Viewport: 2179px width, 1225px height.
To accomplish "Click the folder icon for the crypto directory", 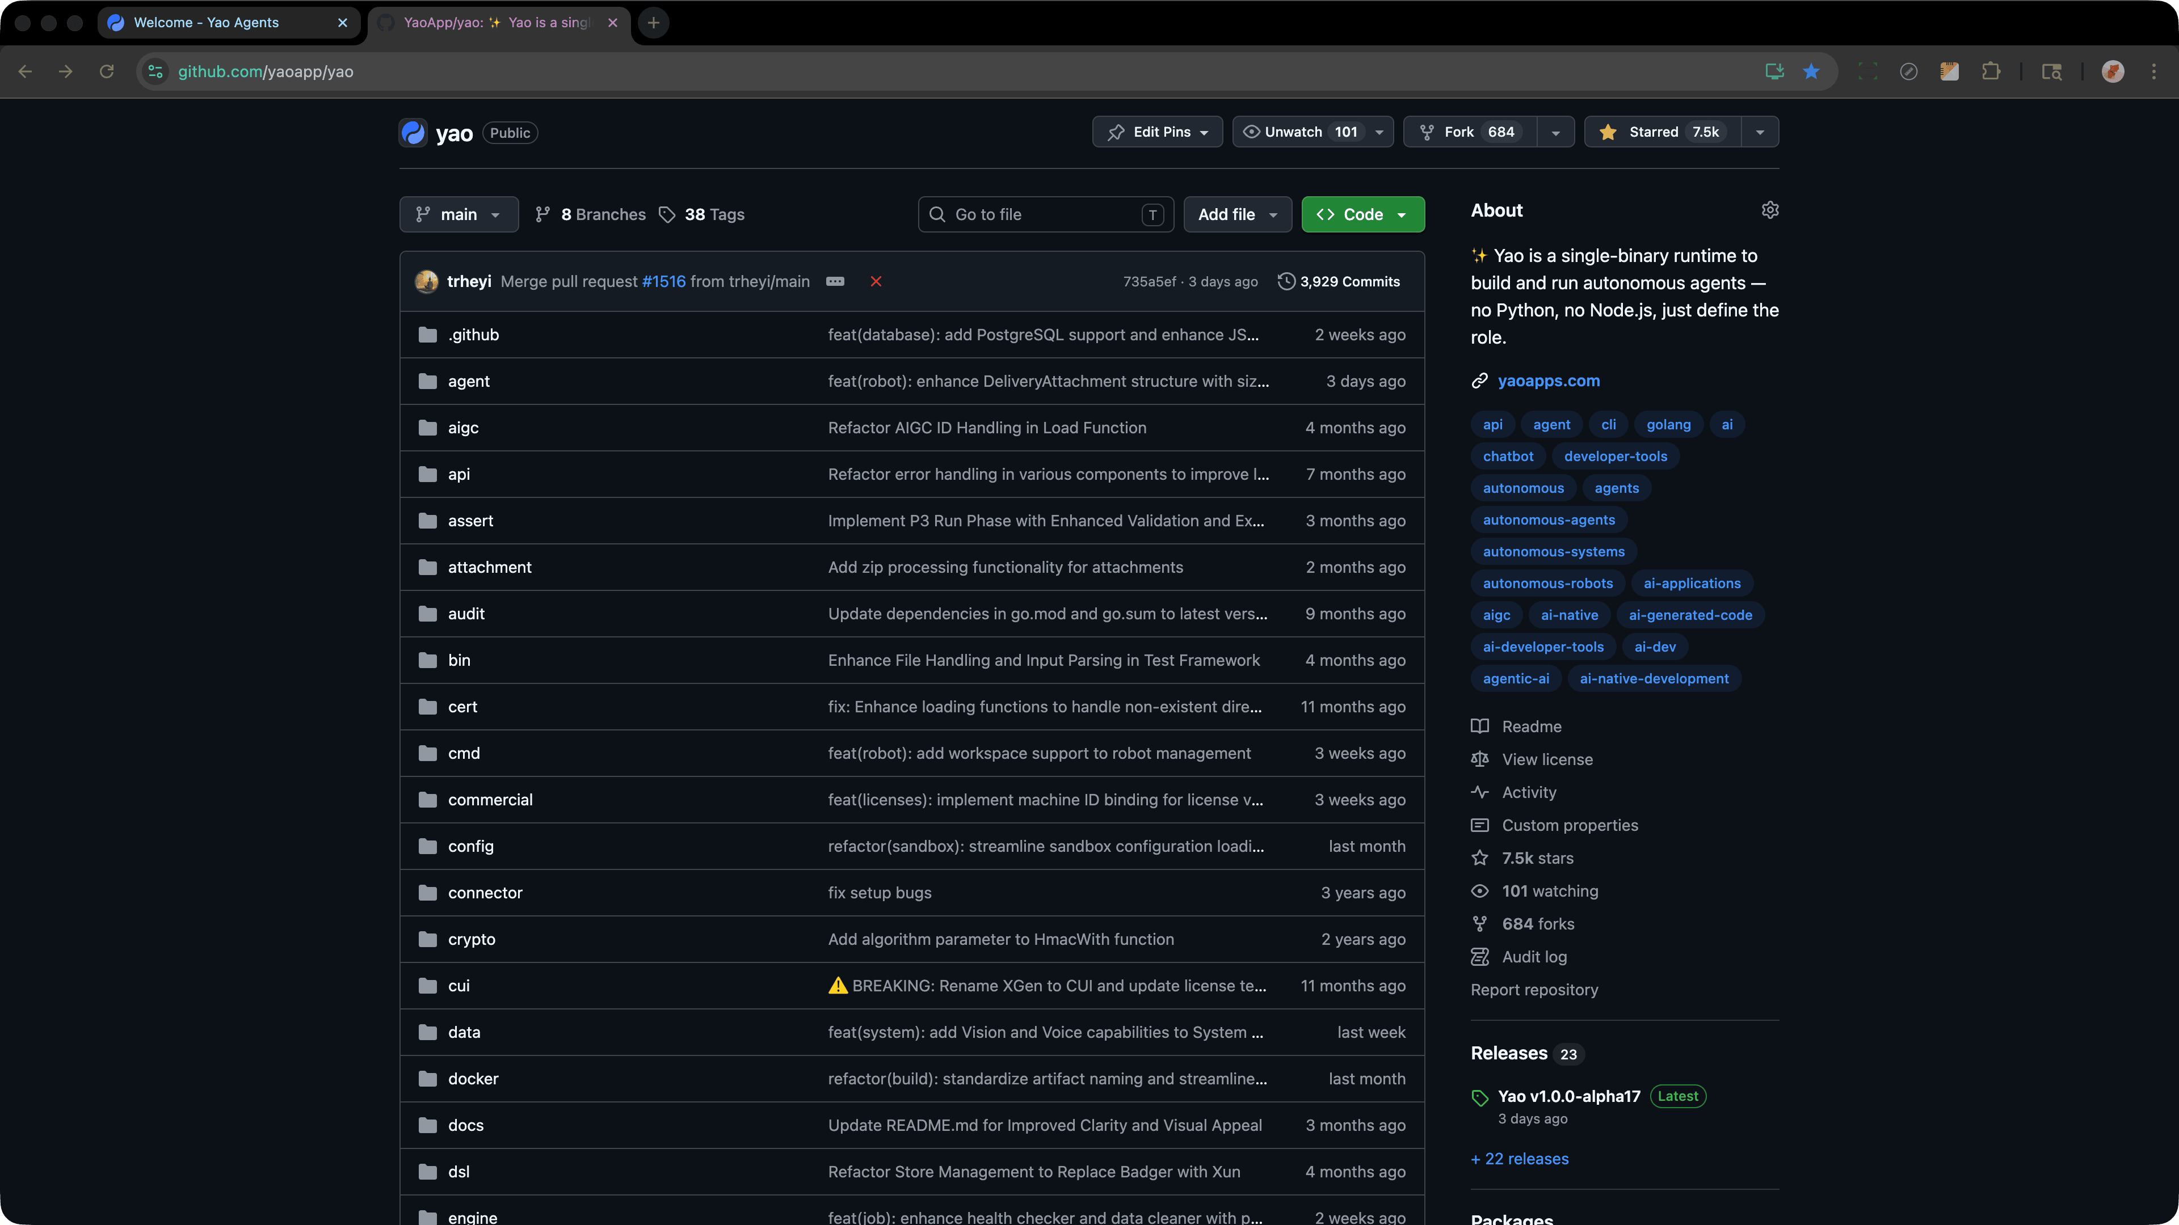I will (428, 939).
